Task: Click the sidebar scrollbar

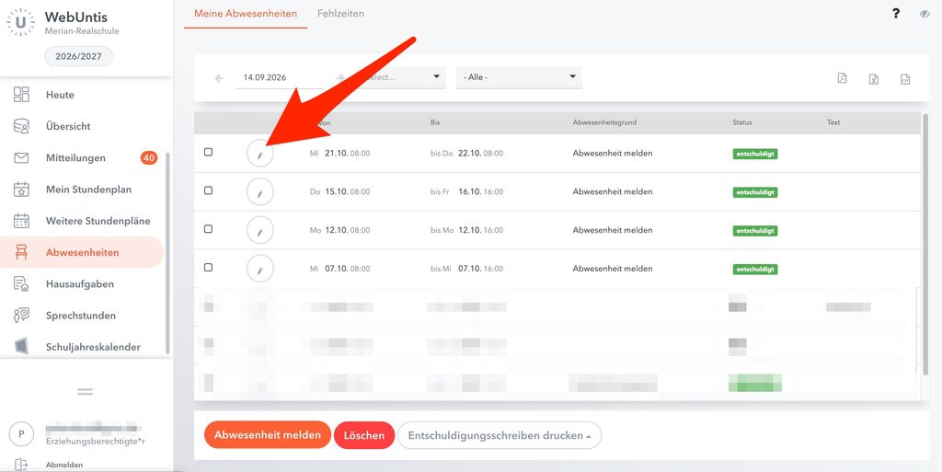Action: (x=167, y=253)
